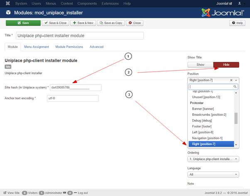The width and height of the screenshot is (250, 196).
Task: Click the Anchor text encoding field
Action: 73,98
